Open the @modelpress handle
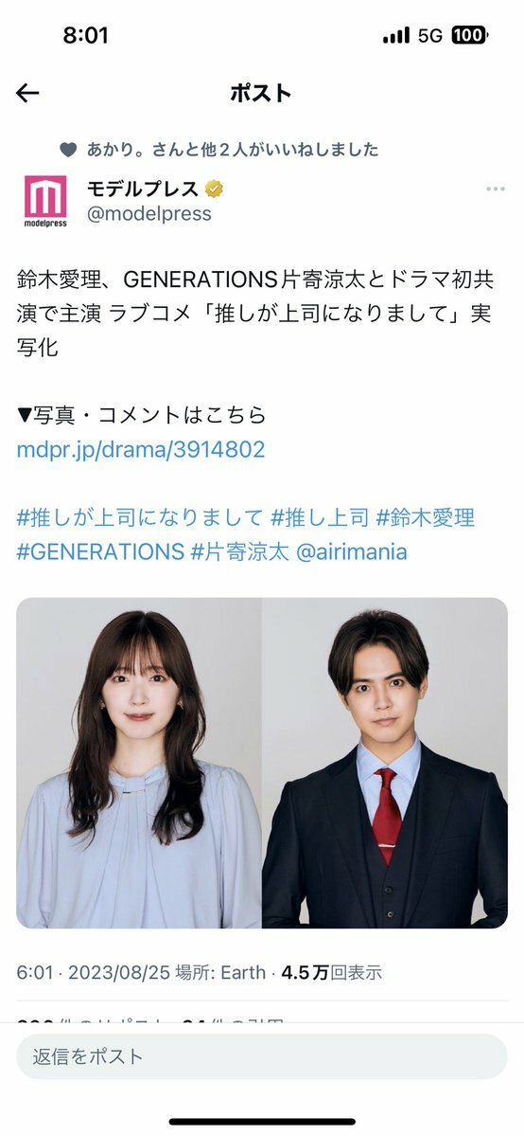The width and height of the screenshot is (524, 1136). [149, 214]
